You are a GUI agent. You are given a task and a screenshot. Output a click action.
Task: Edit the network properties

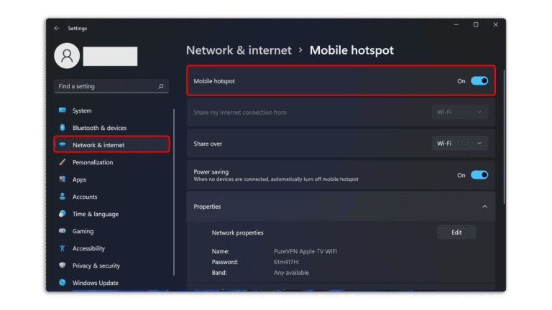[456, 232]
